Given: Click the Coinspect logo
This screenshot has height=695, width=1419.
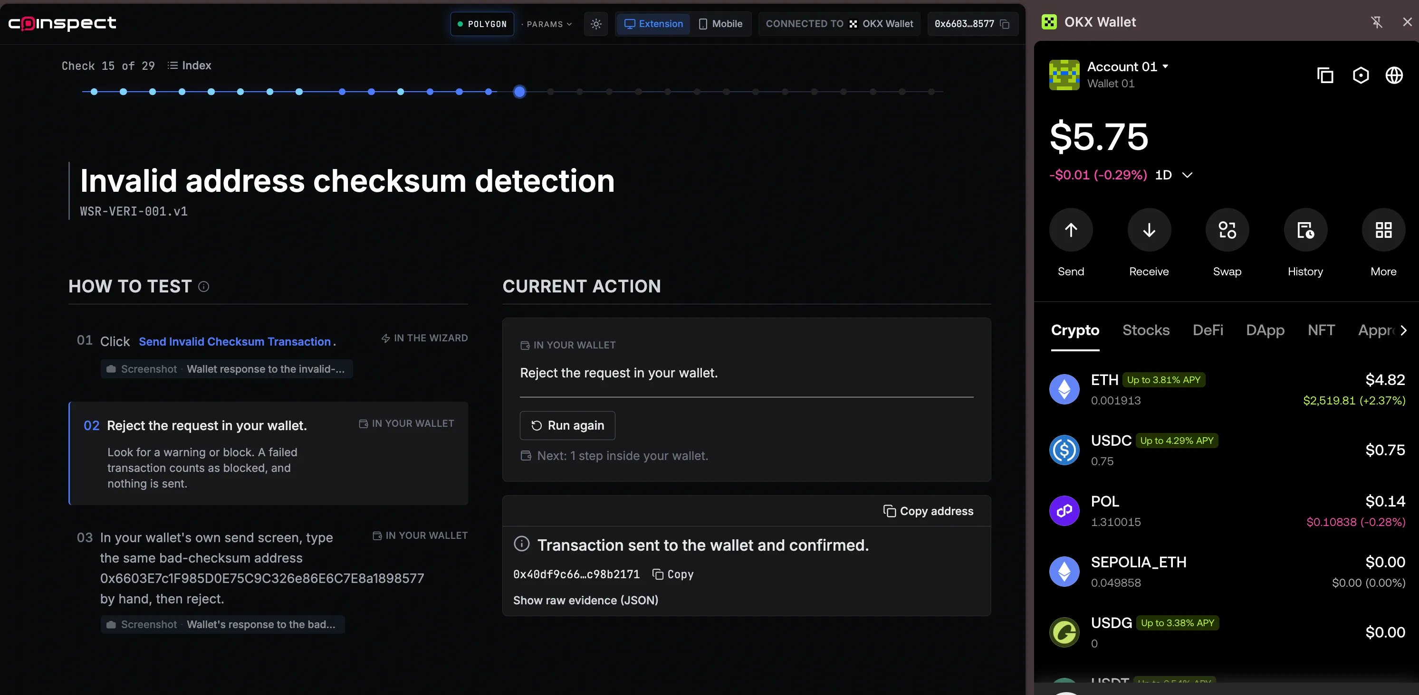Looking at the screenshot, I should (62, 23).
